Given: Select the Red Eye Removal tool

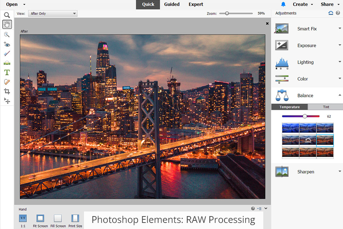Looking at the screenshot, I should click(x=7, y=44).
